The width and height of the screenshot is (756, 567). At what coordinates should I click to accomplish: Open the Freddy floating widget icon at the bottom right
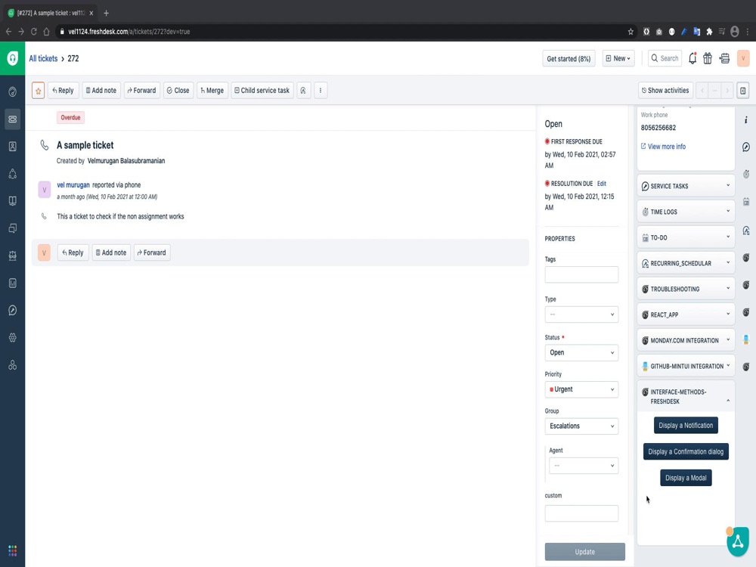pos(738,541)
